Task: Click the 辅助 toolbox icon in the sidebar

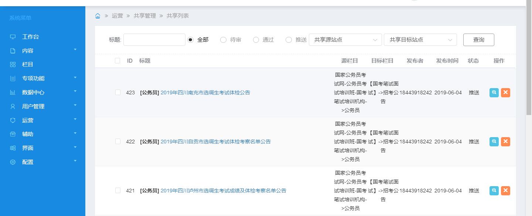Action: click(13, 134)
